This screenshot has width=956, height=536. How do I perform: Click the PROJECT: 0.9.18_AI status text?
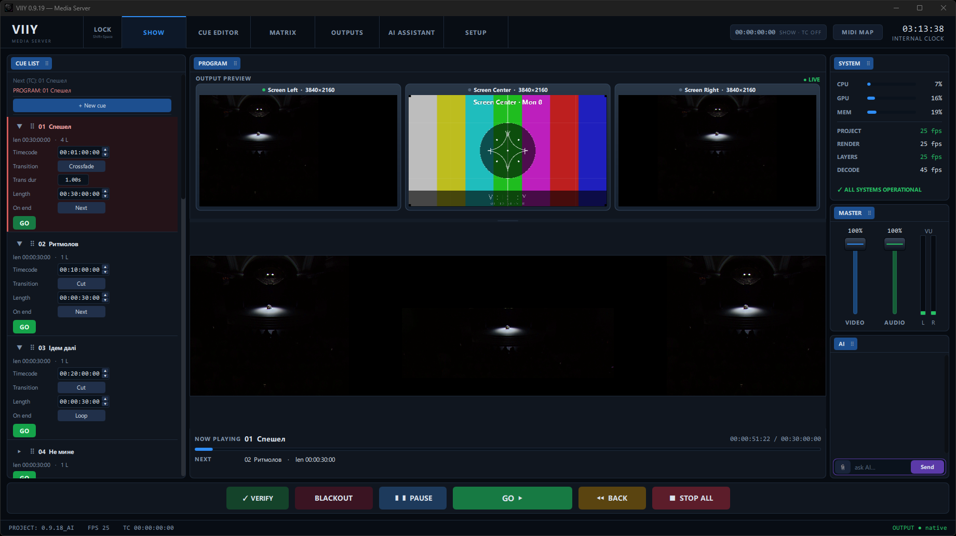42,528
